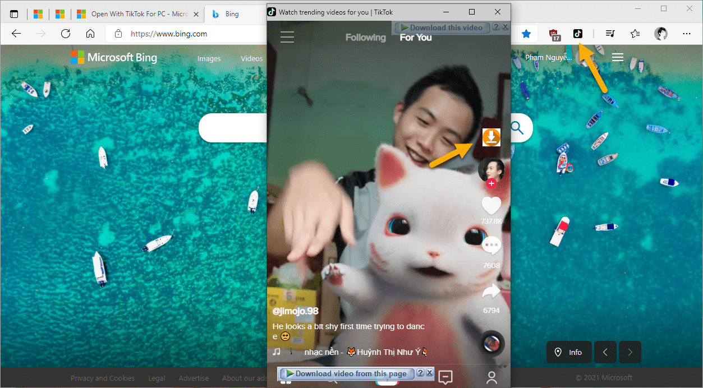Switch to the For You feed
The image size is (703, 388).
coord(416,38)
